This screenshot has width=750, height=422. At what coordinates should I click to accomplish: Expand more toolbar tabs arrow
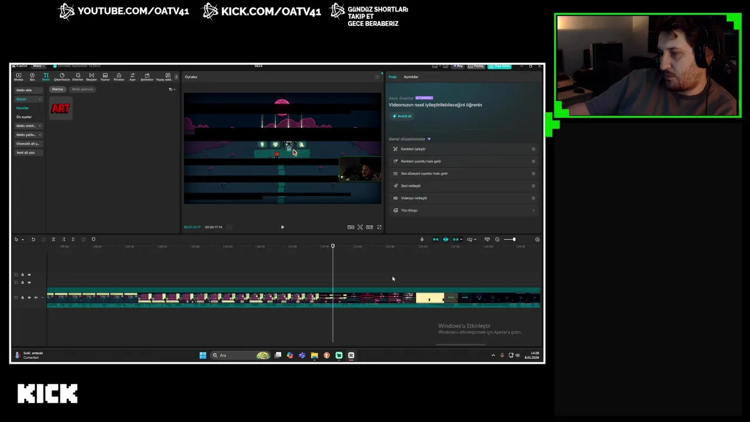click(176, 77)
